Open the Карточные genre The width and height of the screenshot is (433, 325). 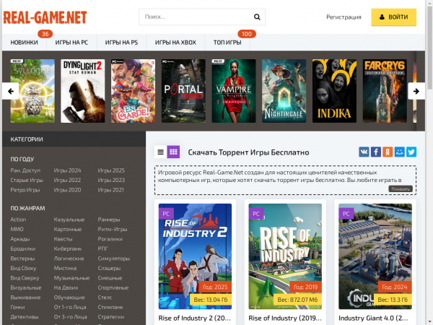(68, 230)
